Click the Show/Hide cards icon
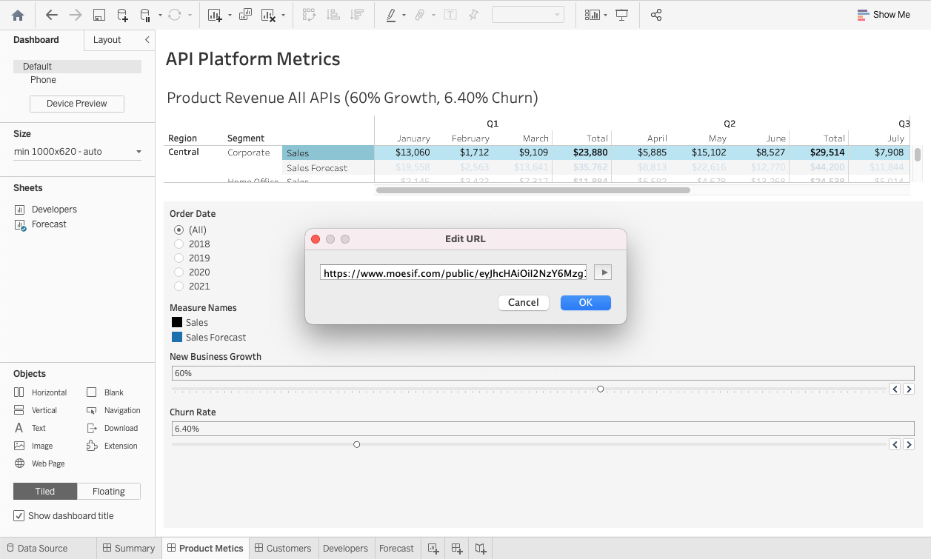 click(x=592, y=15)
